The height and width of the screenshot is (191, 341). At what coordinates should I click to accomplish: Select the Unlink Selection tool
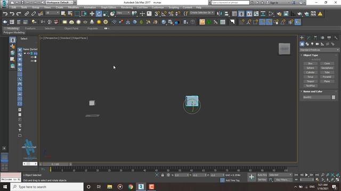(34, 14)
